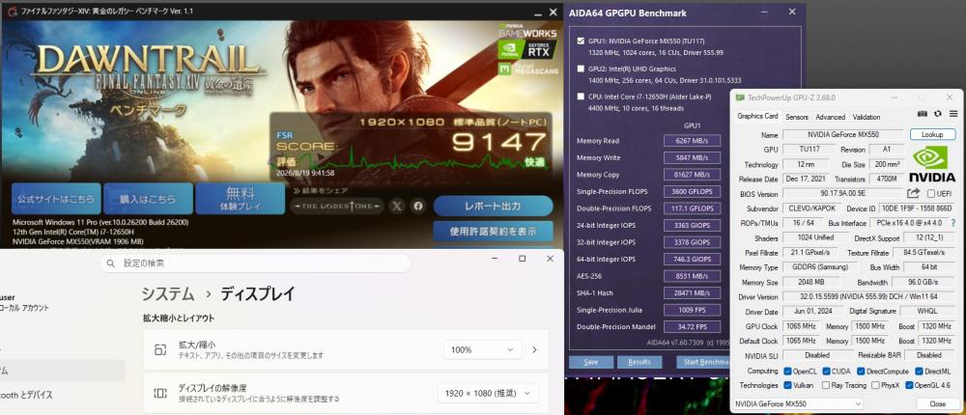Toggle the UEFI checkbox in GPU-Z
The image size is (966, 415).
[x=931, y=193]
